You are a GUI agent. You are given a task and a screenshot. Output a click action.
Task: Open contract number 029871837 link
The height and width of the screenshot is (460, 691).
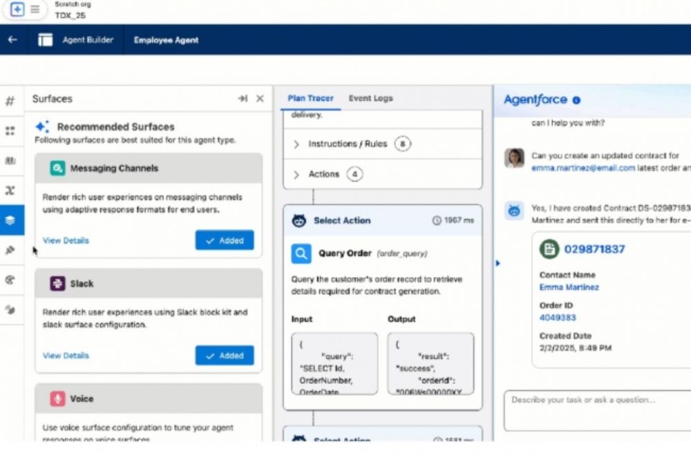[x=594, y=249]
